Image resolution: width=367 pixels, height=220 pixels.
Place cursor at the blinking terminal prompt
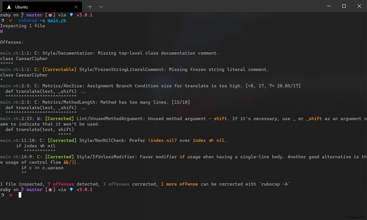[20, 195]
